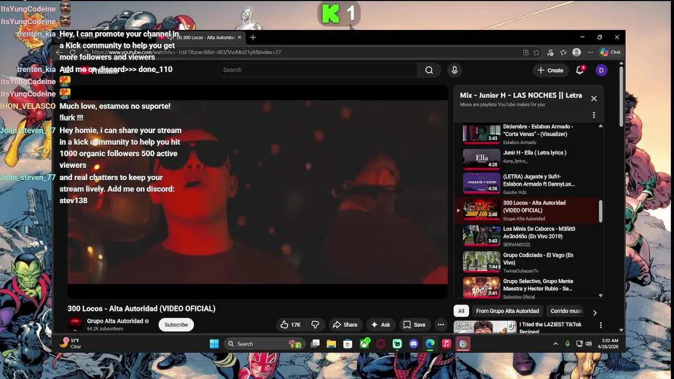The height and width of the screenshot is (379, 674).
Task: Open the music app on the taskbar
Action: pyautogui.click(x=447, y=344)
